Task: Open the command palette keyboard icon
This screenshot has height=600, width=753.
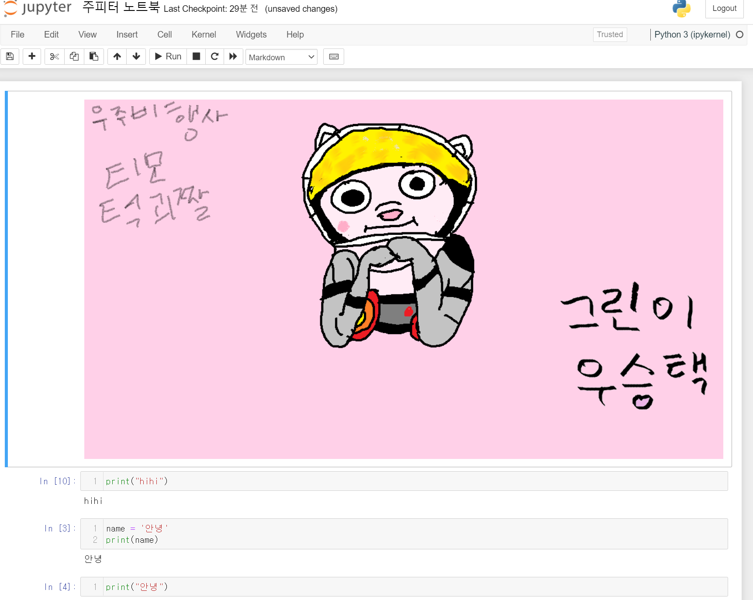Action: pos(334,56)
